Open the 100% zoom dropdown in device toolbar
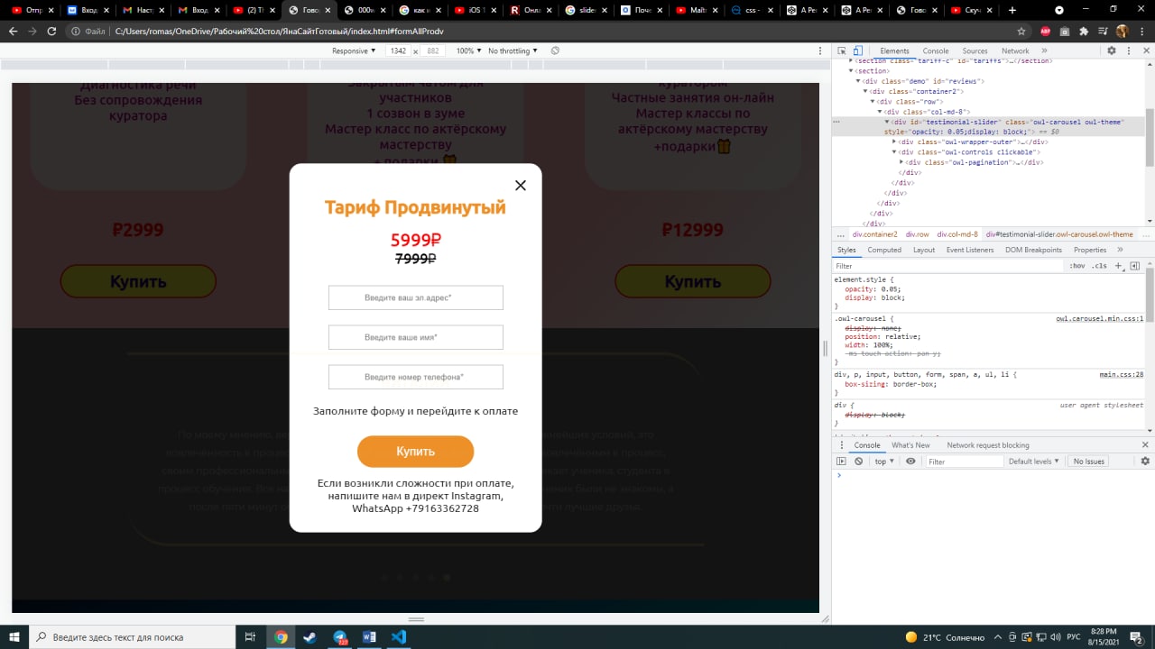The image size is (1155, 649). (468, 51)
